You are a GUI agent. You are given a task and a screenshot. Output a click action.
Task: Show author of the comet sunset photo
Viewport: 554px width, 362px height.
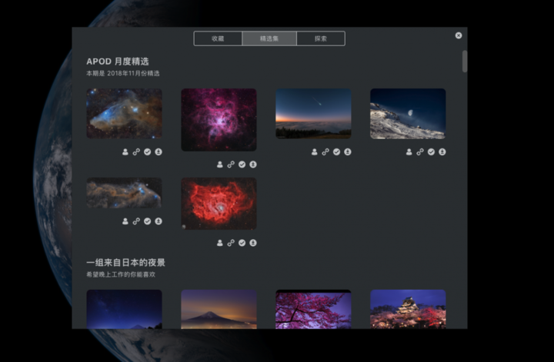point(315,151)
